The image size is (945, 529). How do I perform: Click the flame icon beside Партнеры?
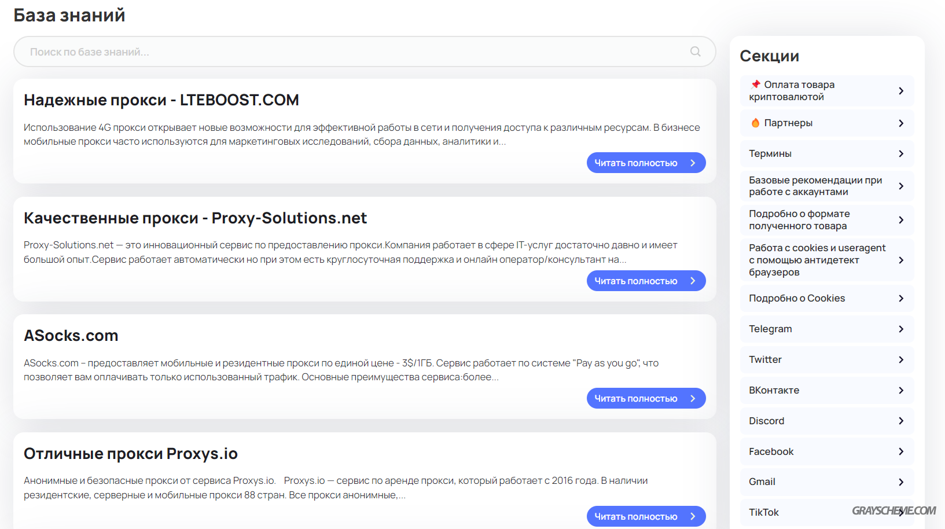point(755,123)
